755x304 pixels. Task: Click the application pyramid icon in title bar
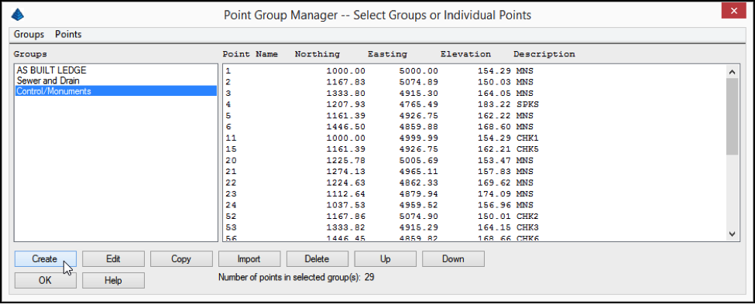(17, 15)
